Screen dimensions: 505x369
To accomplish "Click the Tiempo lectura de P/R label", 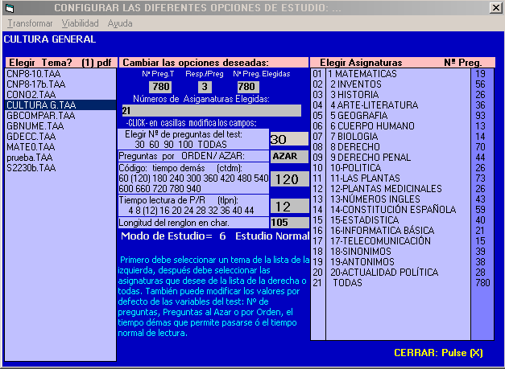I will 193,205.
